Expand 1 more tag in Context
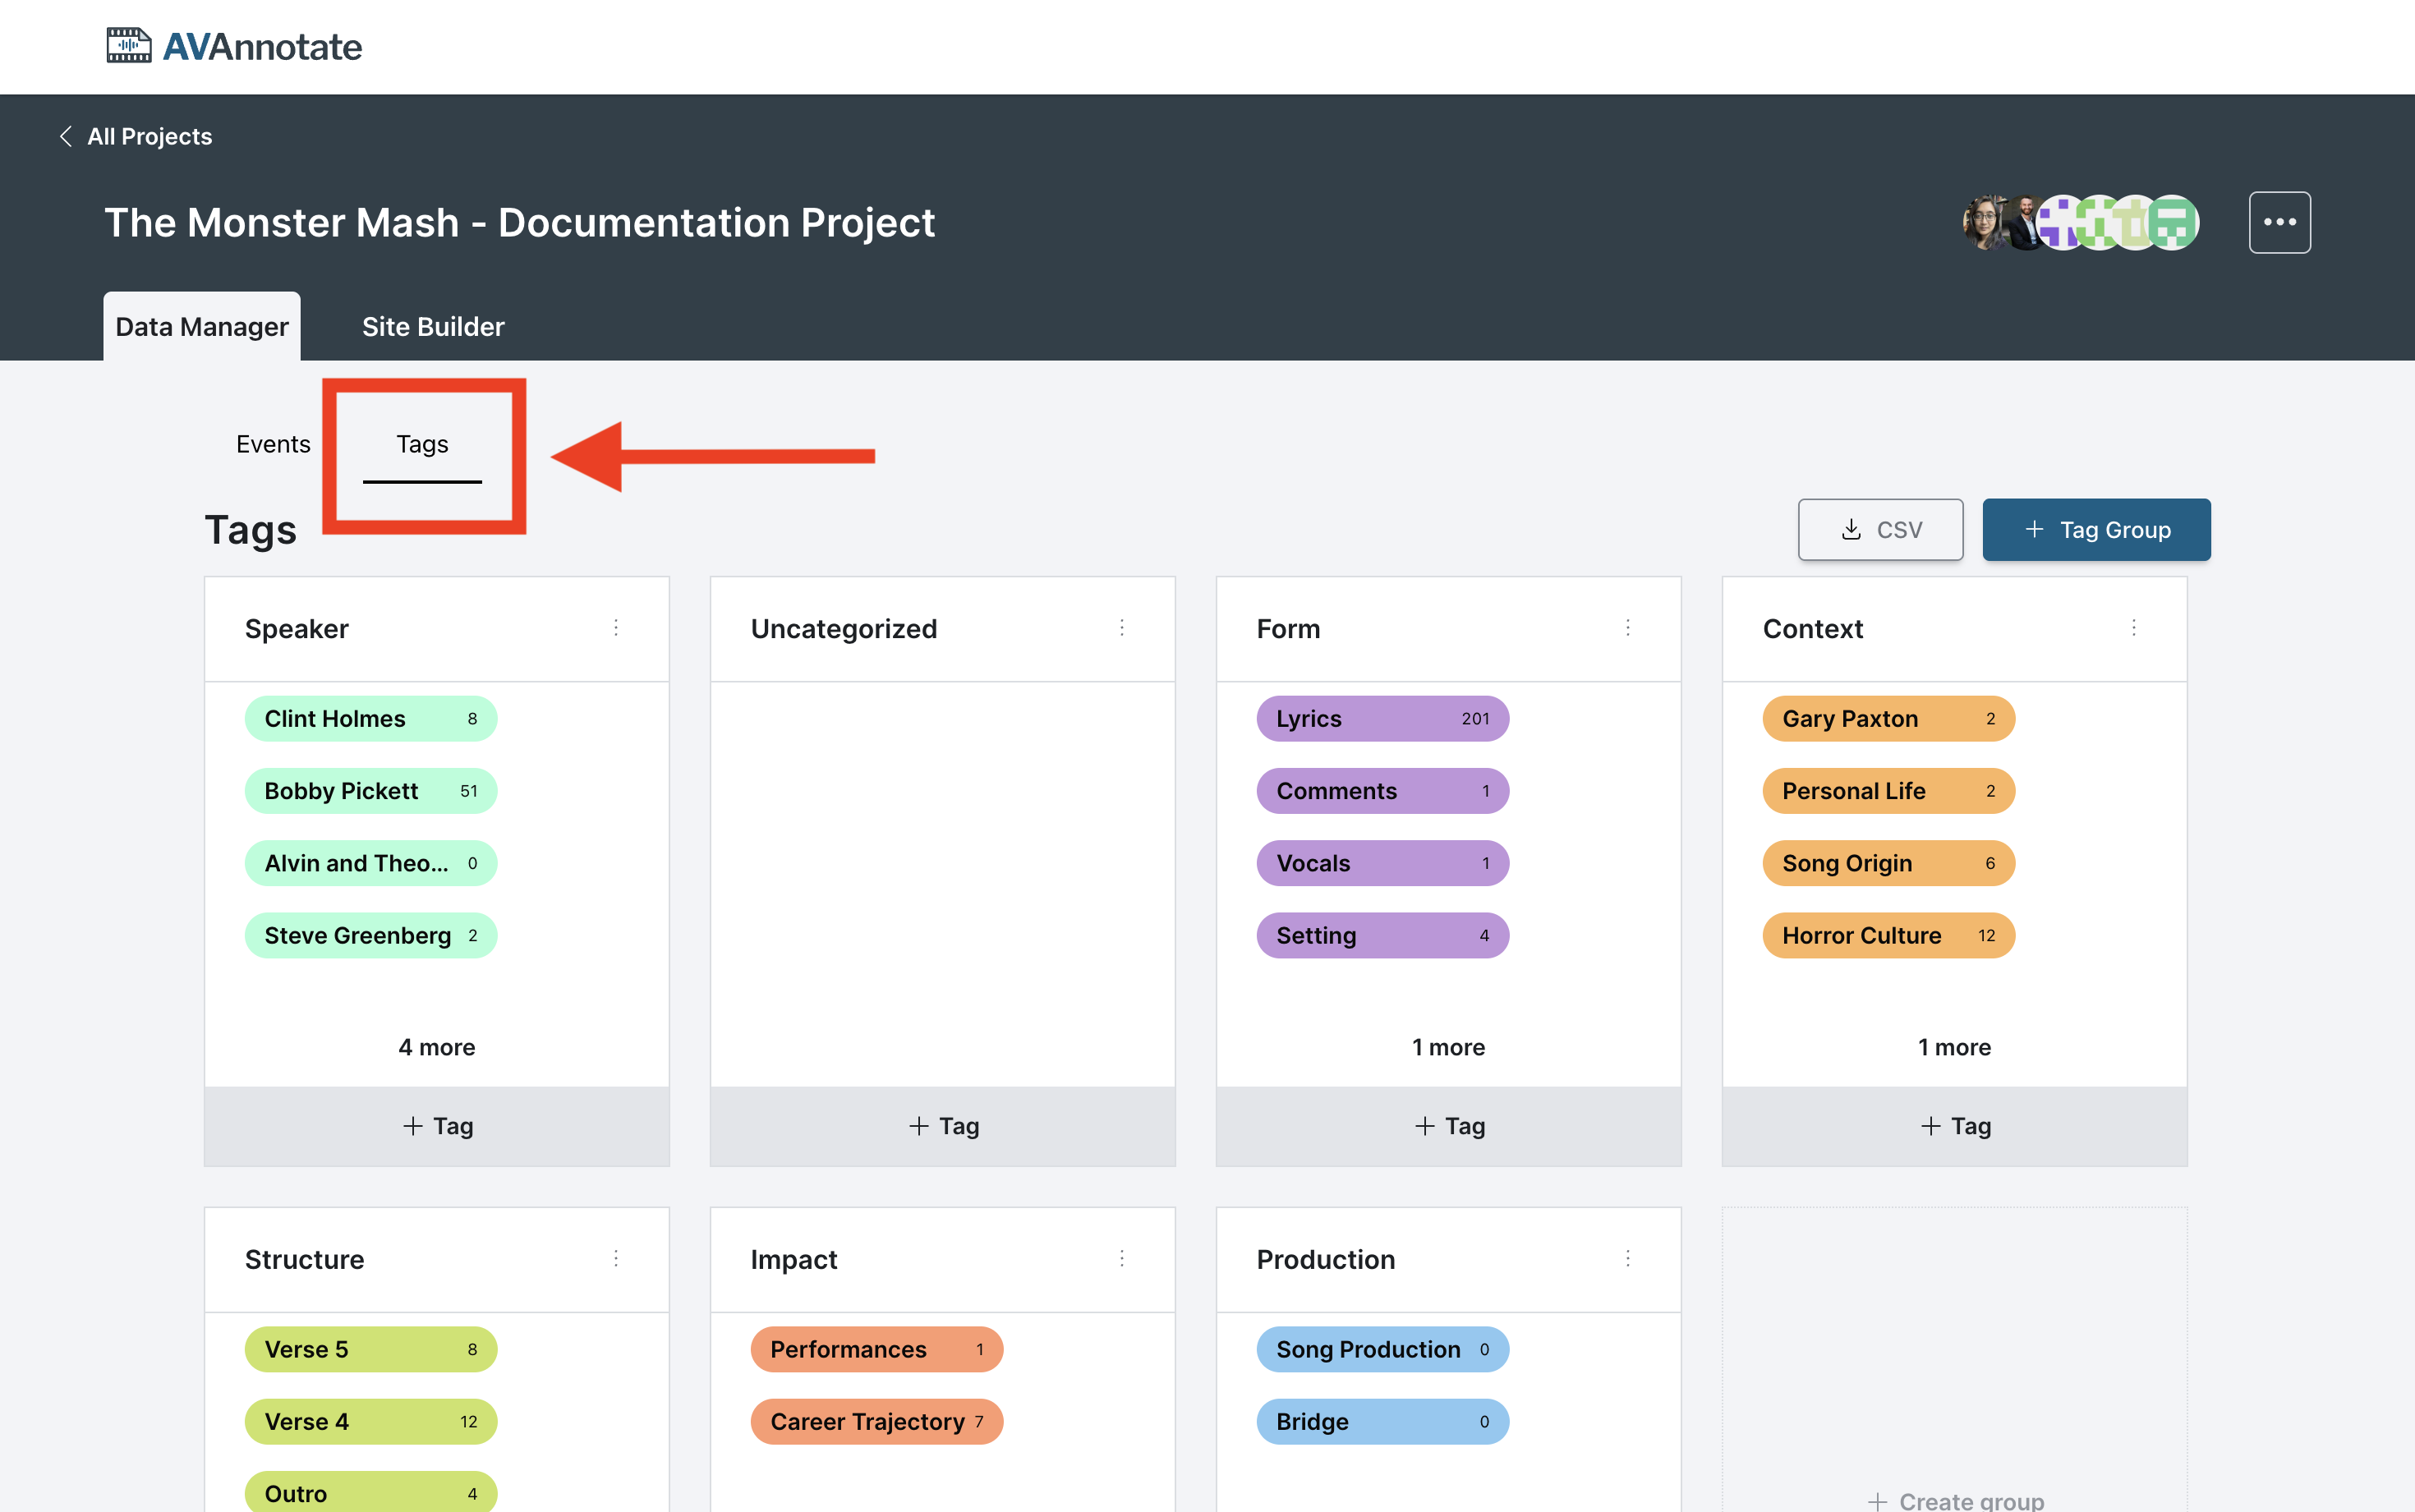 coord(1954,1047)
